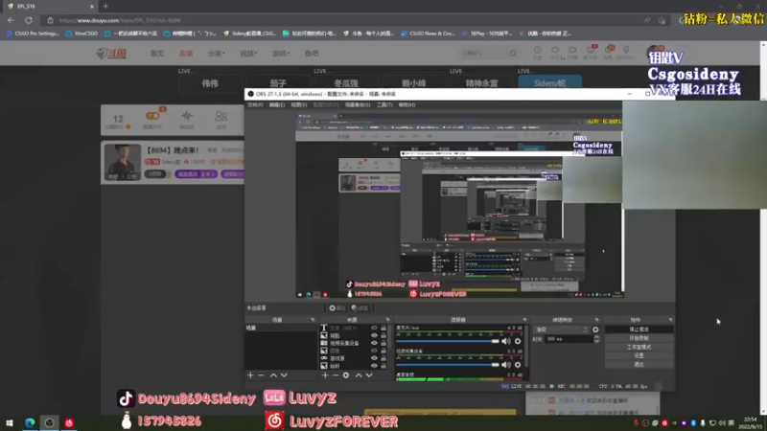
Task: Click 停止推流 stop streaming button
Action: tap(639, 329)
